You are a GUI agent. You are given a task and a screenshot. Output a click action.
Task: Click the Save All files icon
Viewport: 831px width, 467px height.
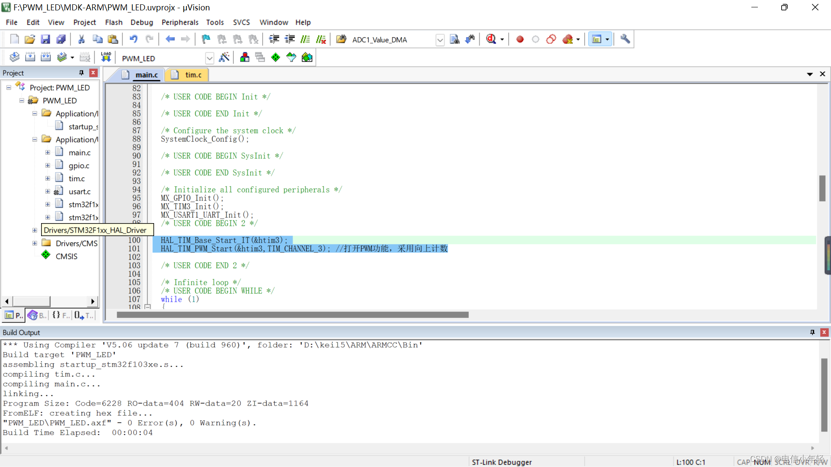pyautogui.click(x=61, y=39)
